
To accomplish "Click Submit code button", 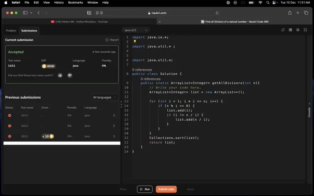I will [166, 189].
